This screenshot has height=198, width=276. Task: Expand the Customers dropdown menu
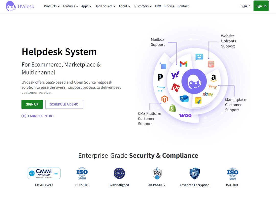pyautogui.click(x=143, y=6)
